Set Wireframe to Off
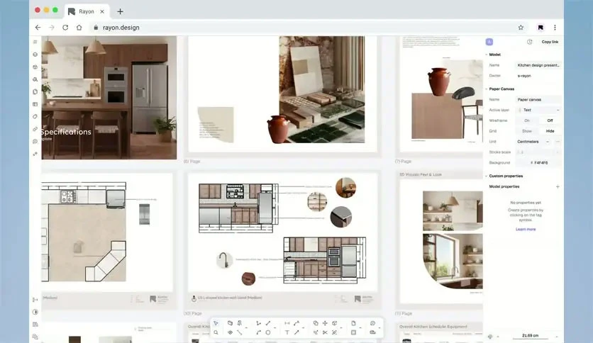The width and height of the screenshot is (593, 343). pyautogui.click(x=550, y=120)
